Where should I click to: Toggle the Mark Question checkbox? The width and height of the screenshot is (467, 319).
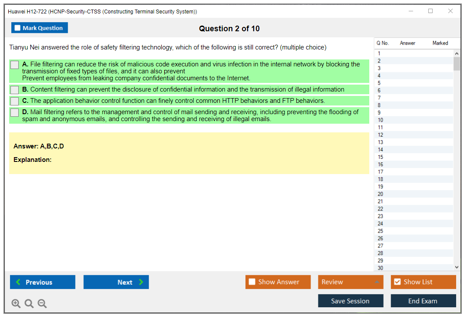[x=18, y=28]
